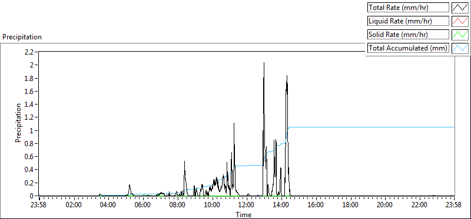Click the Solid Rate green plot sample icon
This screenshot has height=219, width=471.
coord(460,35)
